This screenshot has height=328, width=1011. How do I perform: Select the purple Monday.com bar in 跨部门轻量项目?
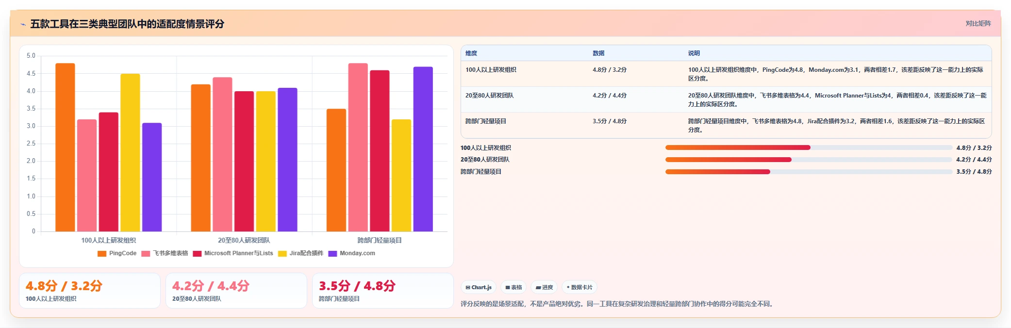[x=423, y=149]
